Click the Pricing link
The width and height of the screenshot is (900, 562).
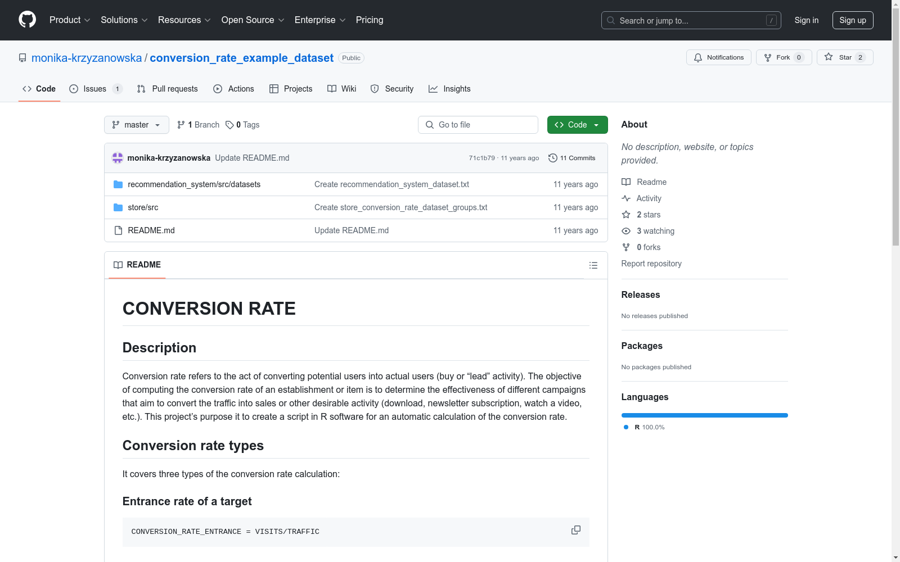tap(370, 20)
